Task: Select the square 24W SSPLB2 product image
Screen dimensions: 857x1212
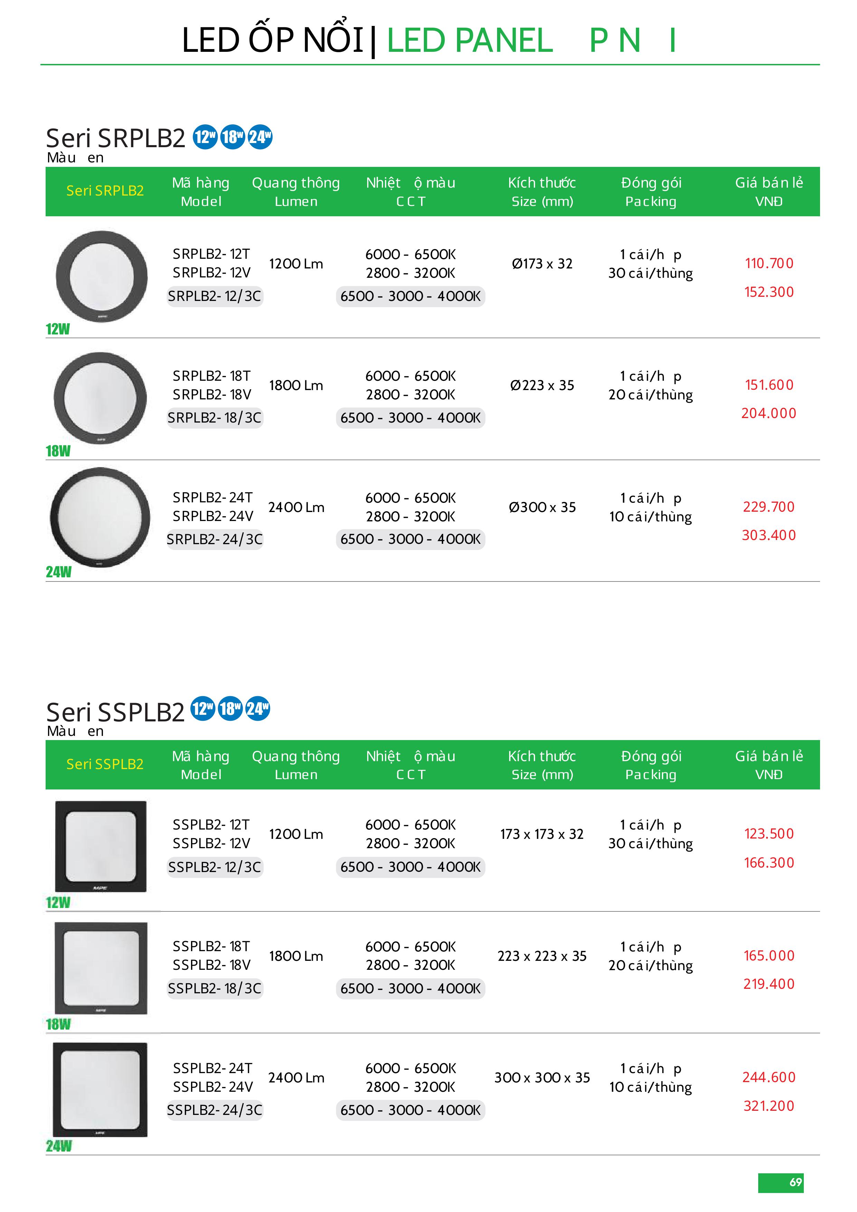Action: pos(100,1090)
